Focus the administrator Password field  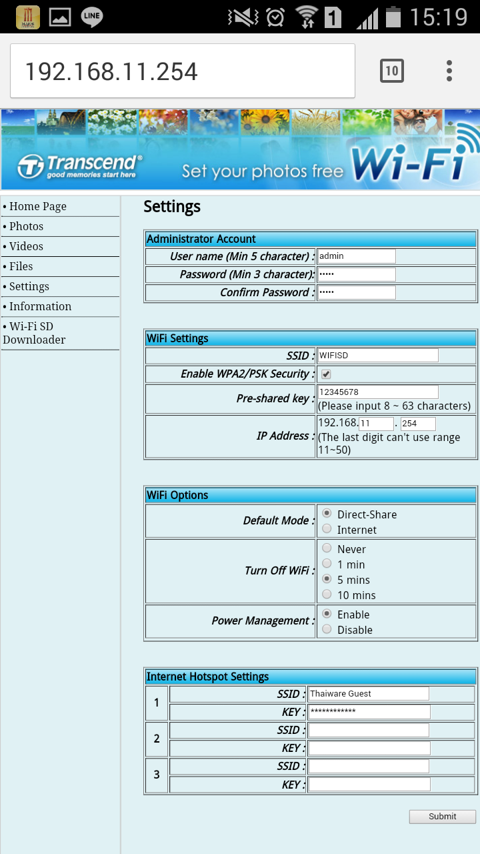click(357, 274)
